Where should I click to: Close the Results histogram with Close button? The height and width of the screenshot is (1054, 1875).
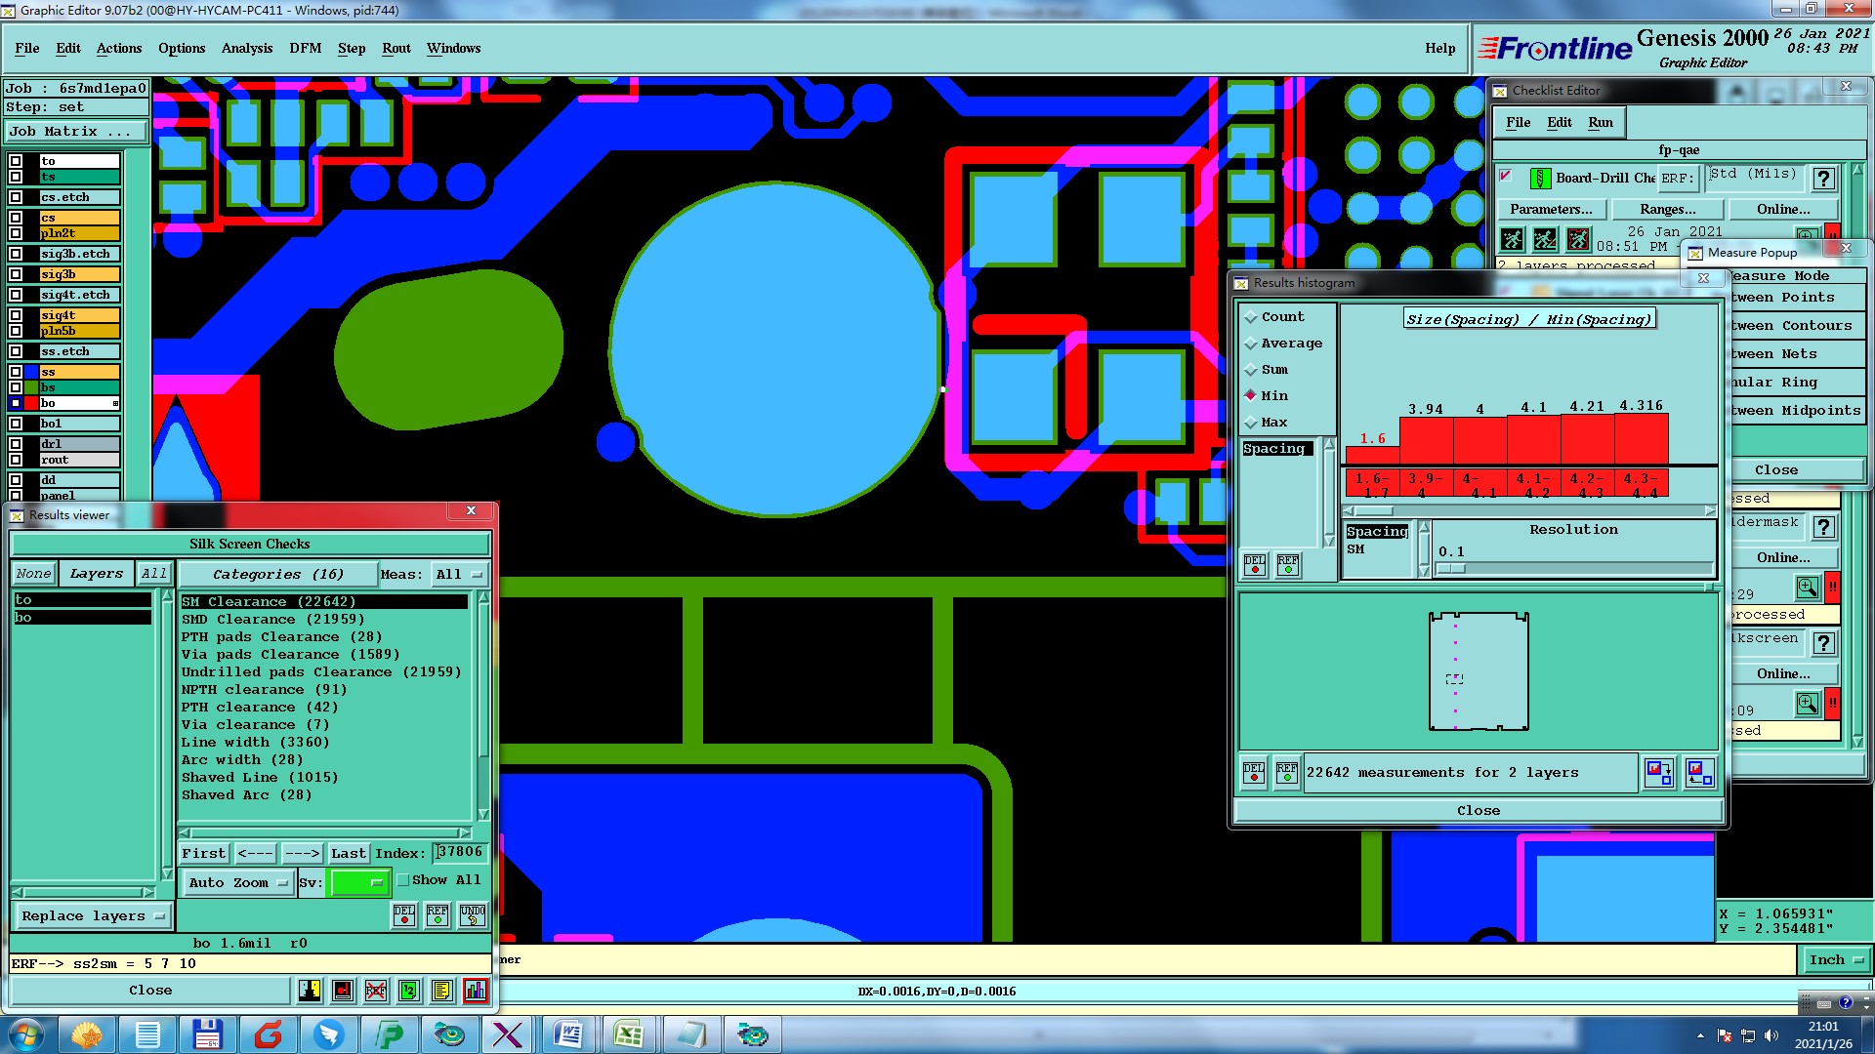tap(1478, 810)
